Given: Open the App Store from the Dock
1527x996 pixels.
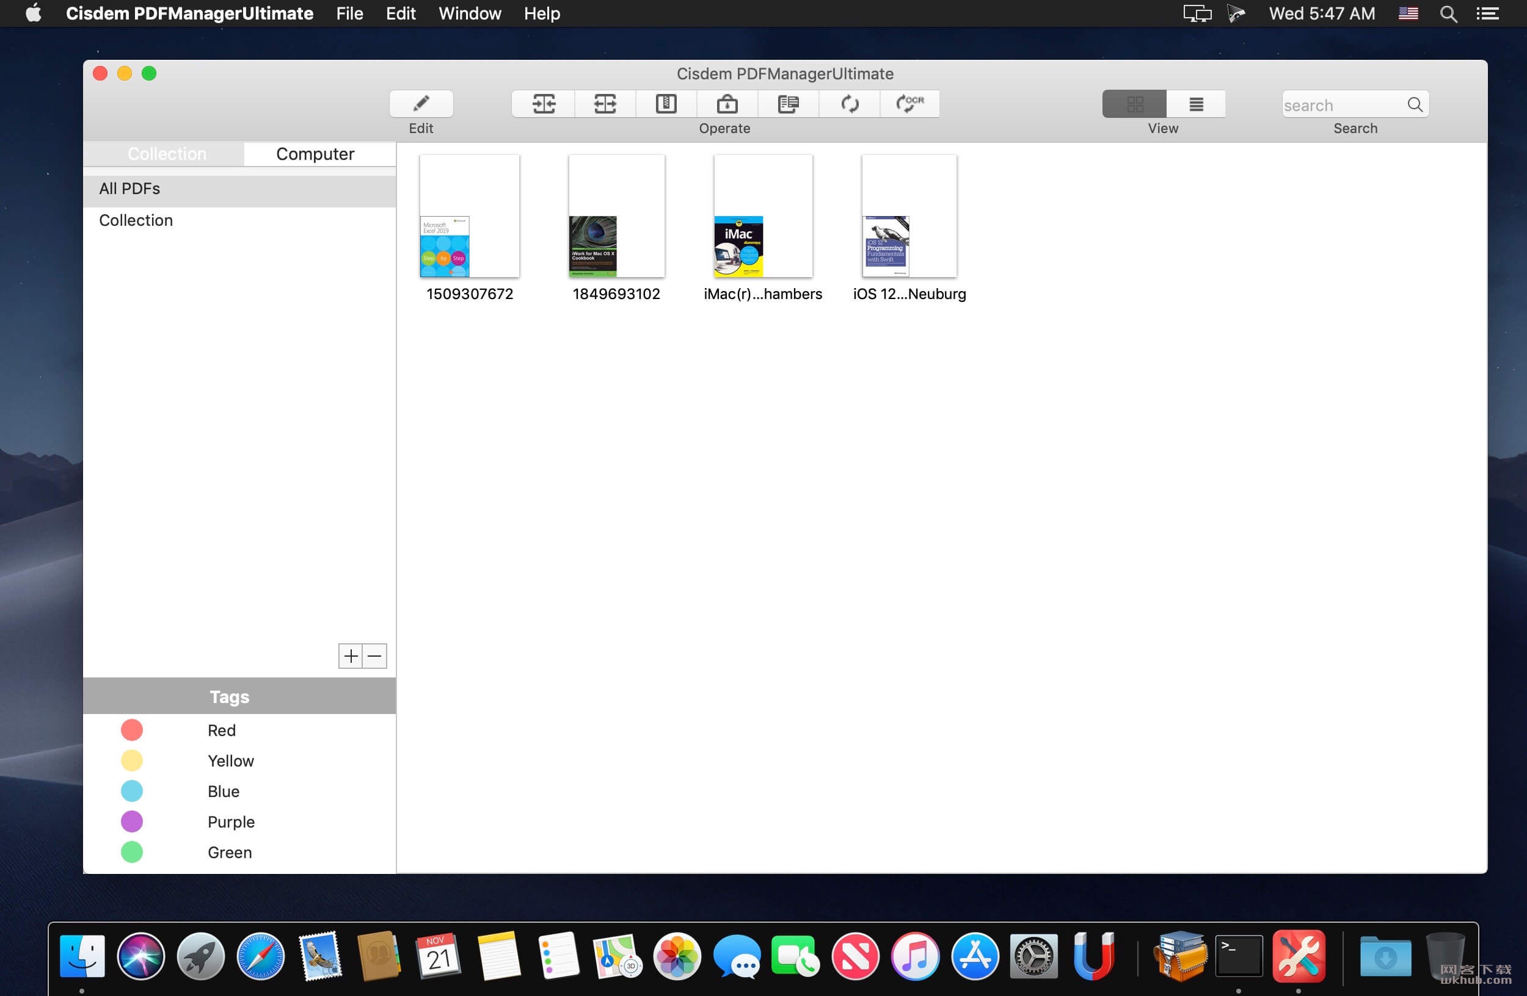Looking at the screenshot, I should [975, 956].
